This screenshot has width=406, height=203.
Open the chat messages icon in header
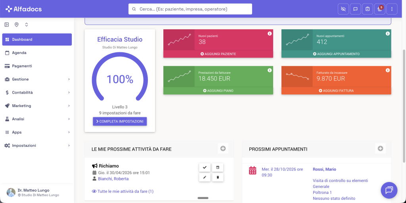coord(356,9)
